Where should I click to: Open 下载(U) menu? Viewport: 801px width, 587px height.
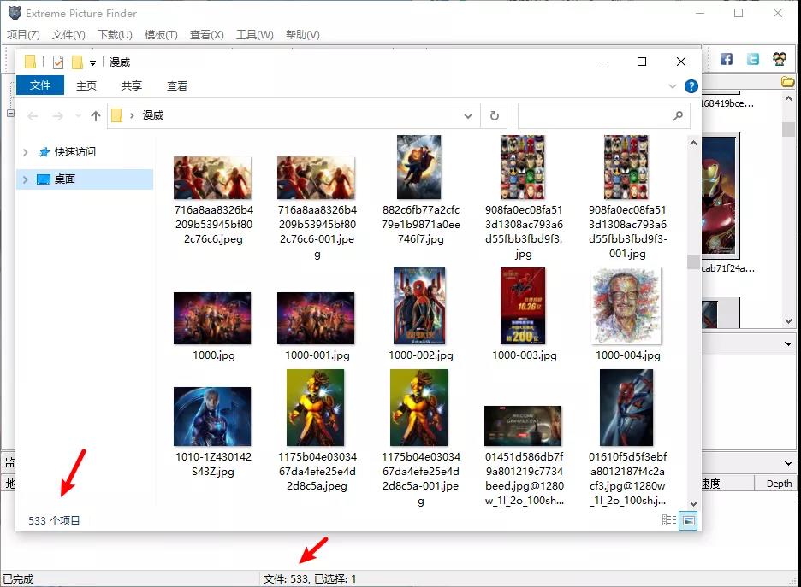115,35
